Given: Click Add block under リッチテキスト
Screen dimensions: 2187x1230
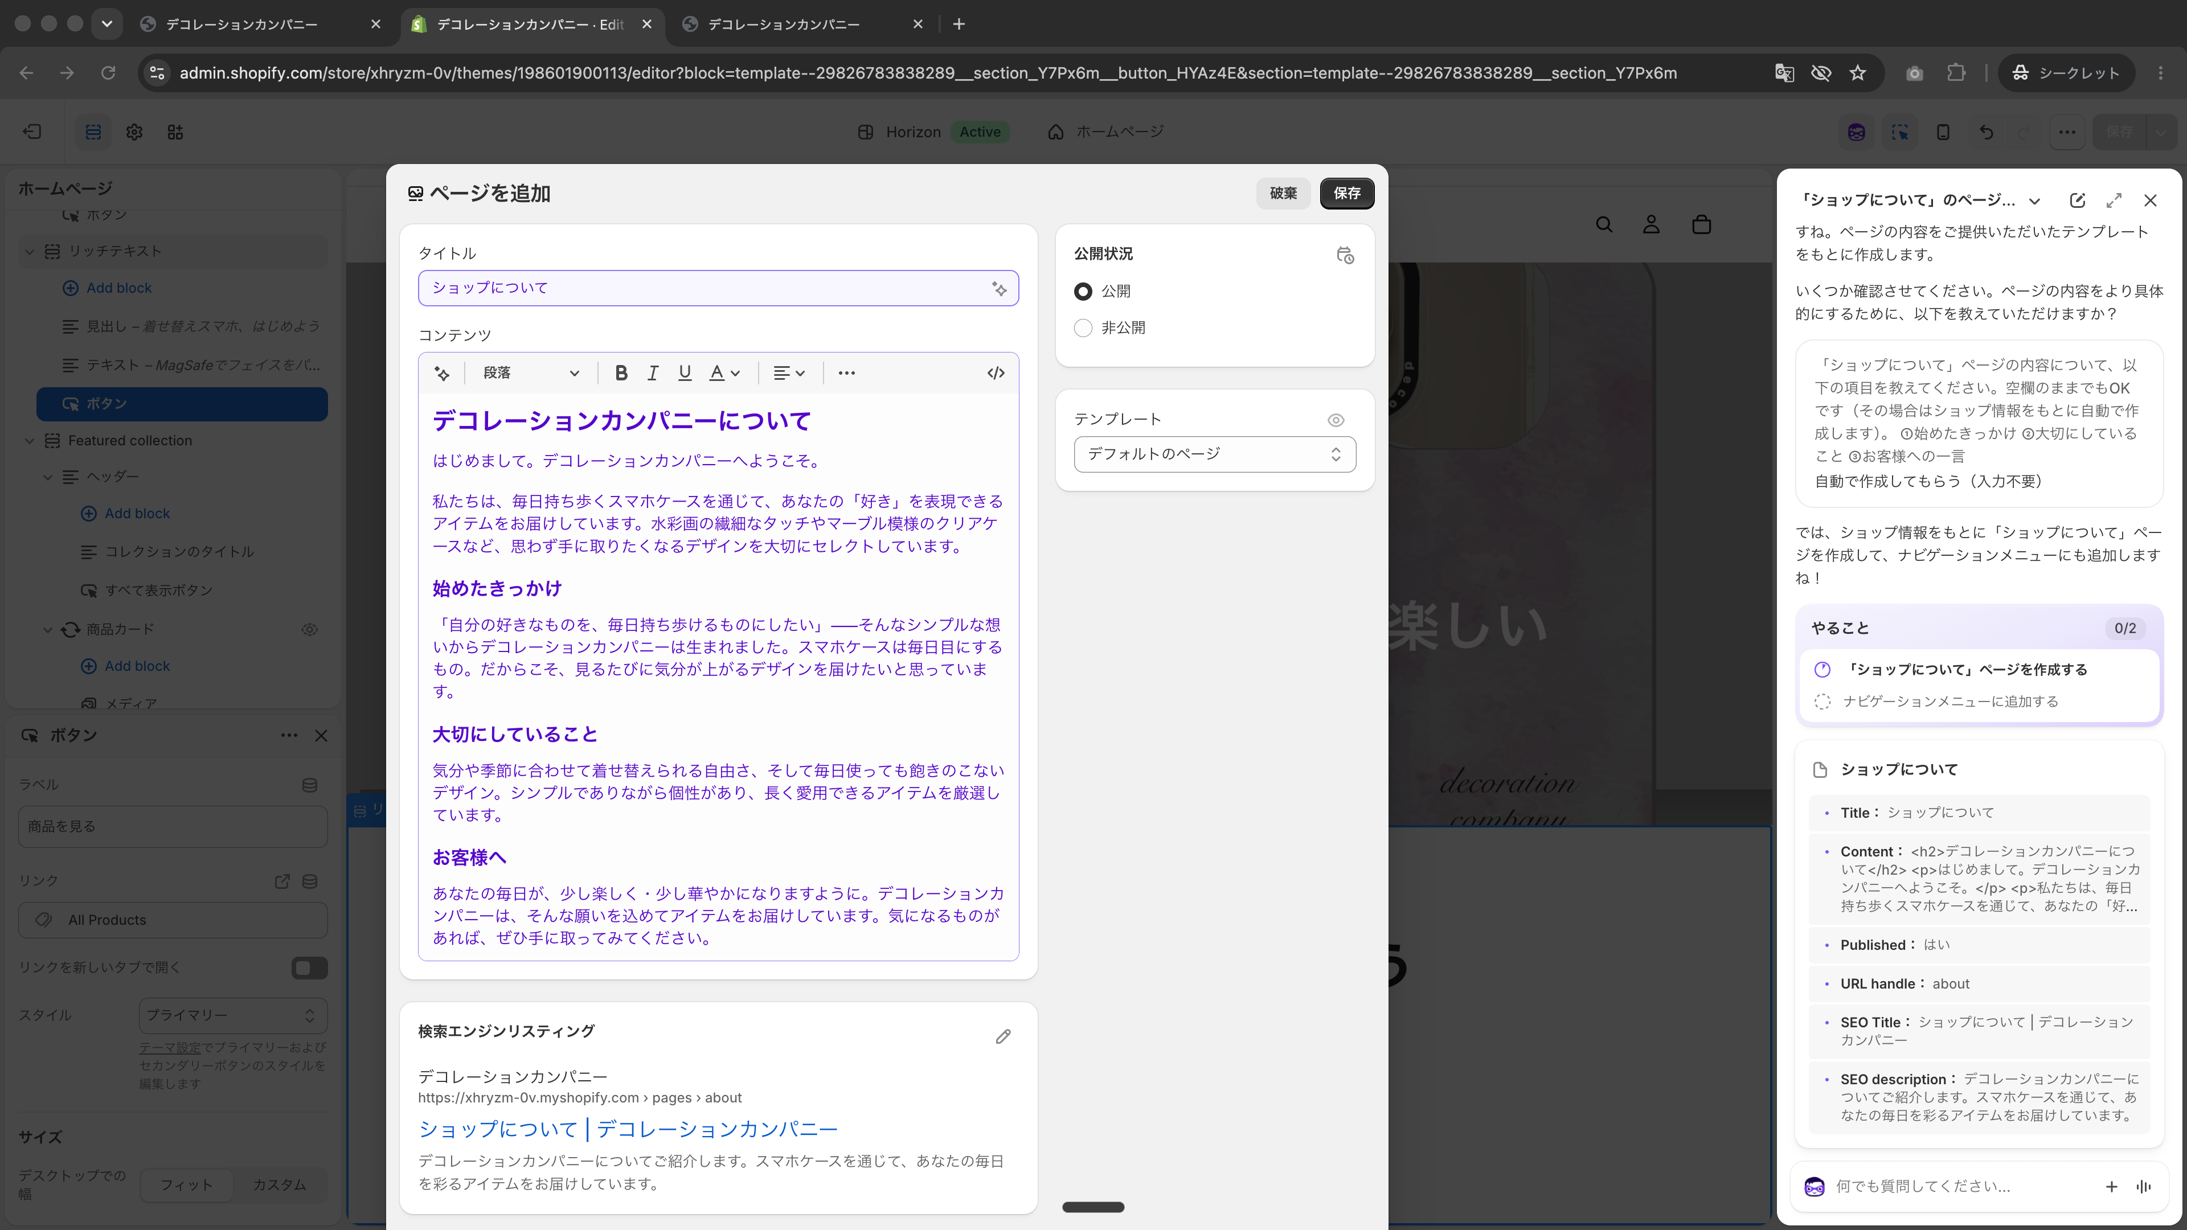Looking at the screenshot, I should [107, 288].
